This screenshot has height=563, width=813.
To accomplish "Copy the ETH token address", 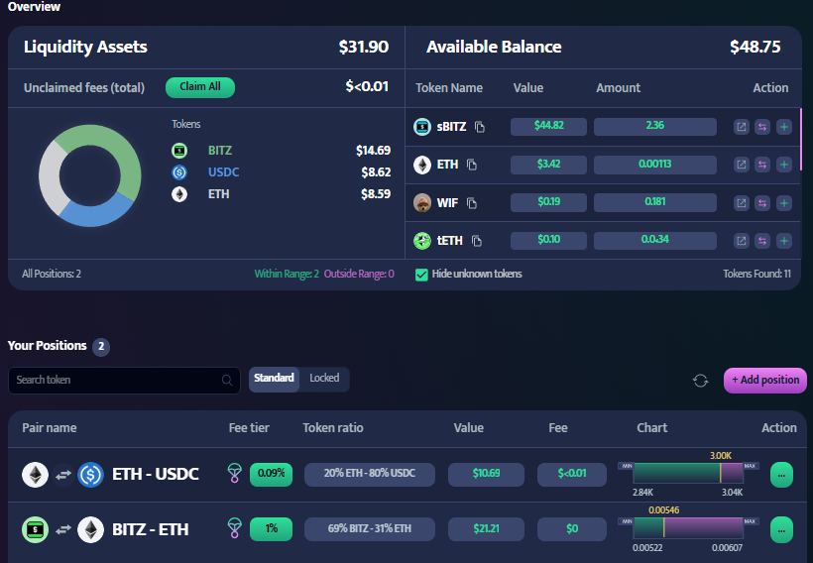I will pyautogui.click(x=471, y=165).
